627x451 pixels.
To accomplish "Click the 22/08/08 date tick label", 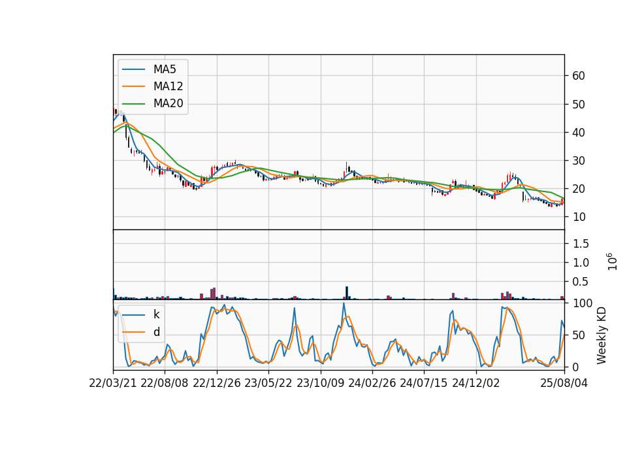I will (x=165, y=383).
